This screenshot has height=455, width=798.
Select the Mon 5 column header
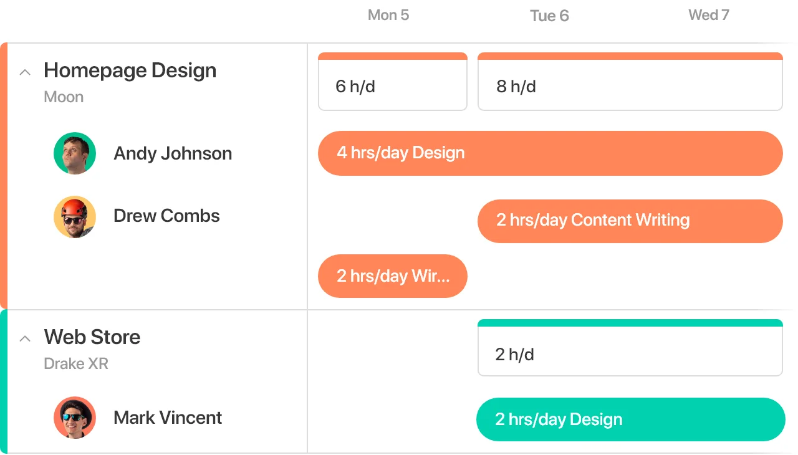coord(388,15)
